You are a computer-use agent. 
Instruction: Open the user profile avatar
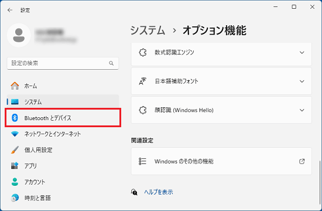(19, 35)
